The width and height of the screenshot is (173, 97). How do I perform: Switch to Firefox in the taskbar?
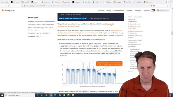point(51,95)
